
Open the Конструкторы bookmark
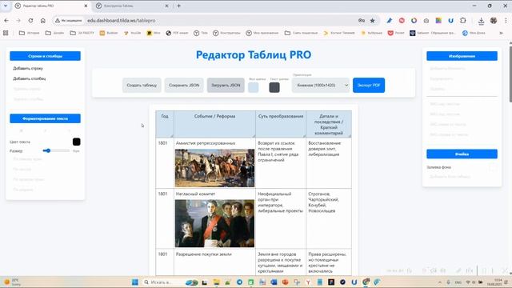[x=226, y=33]
